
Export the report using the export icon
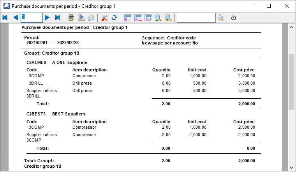click(81, 18)
